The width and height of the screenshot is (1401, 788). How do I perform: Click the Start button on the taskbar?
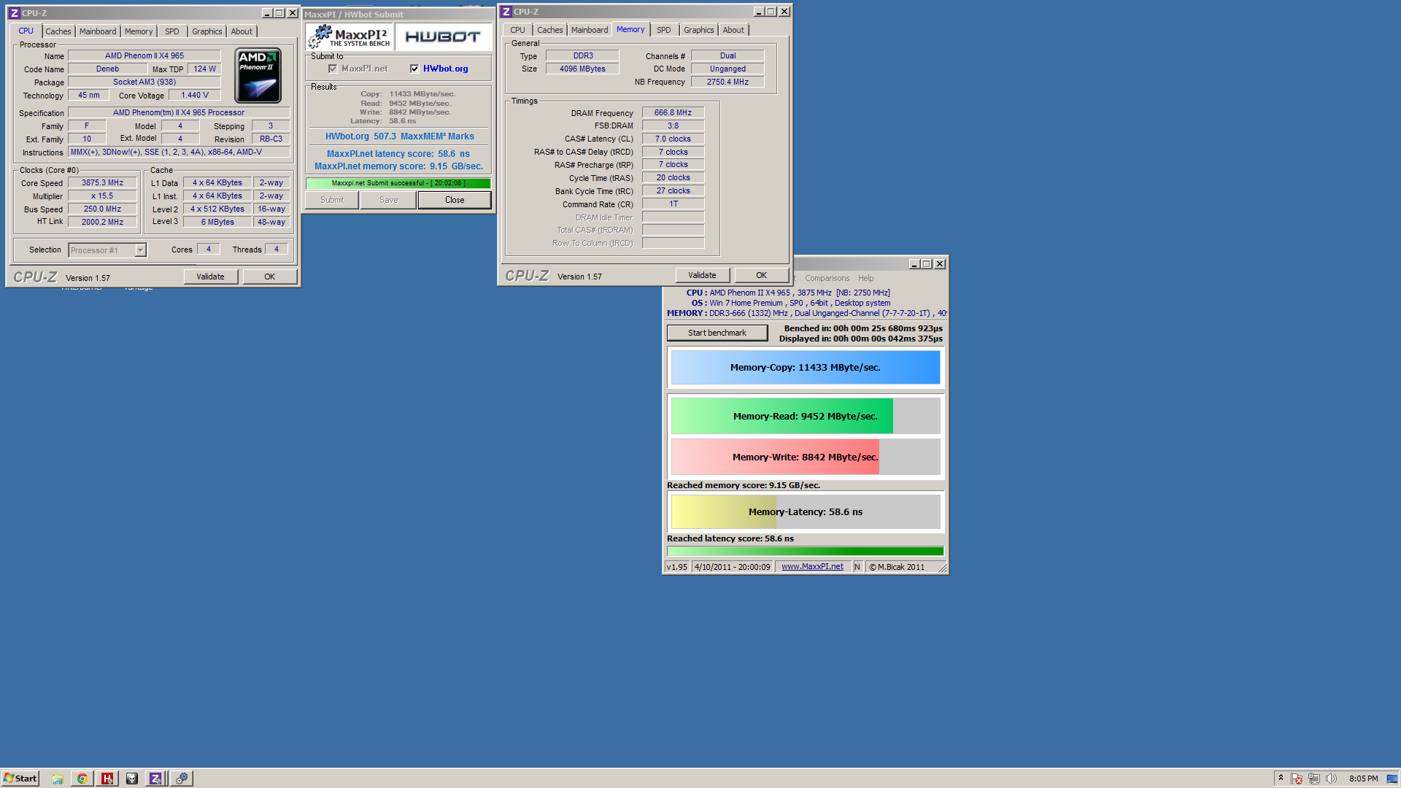click(x=20, y=779)
